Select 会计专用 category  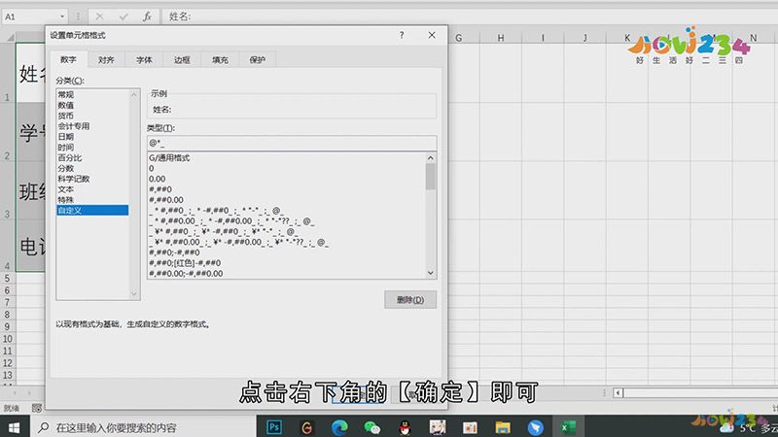[92, 126]
